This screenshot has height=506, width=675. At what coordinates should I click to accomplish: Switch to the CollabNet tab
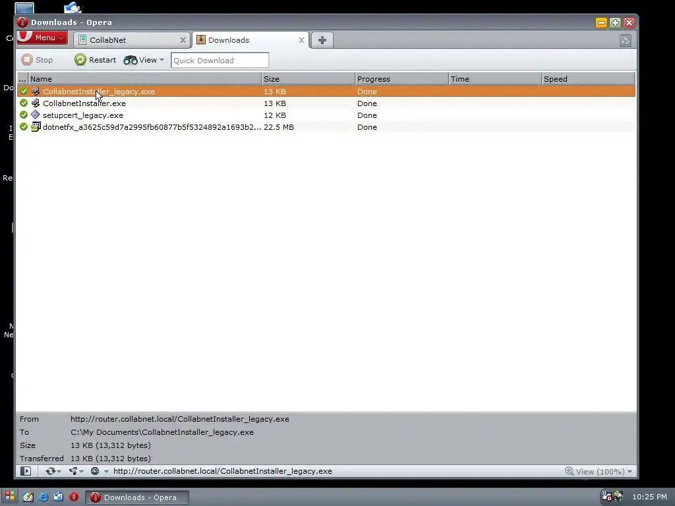(132, 40)
